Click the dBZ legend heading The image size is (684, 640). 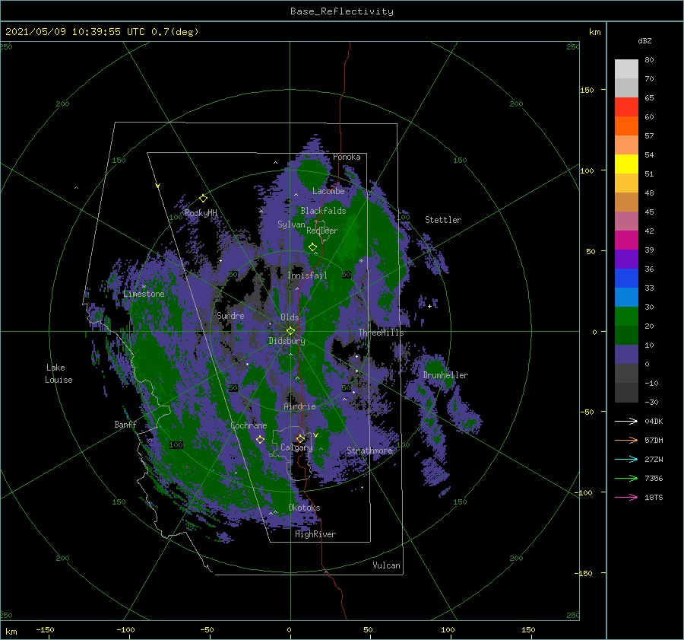pos(644,40)
